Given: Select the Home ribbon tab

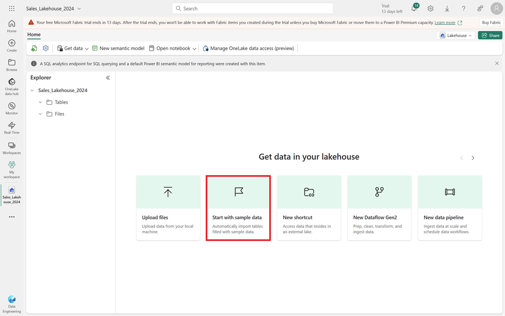Looking at the screenshot, I should pyautogui.click(x=34, y=35).
